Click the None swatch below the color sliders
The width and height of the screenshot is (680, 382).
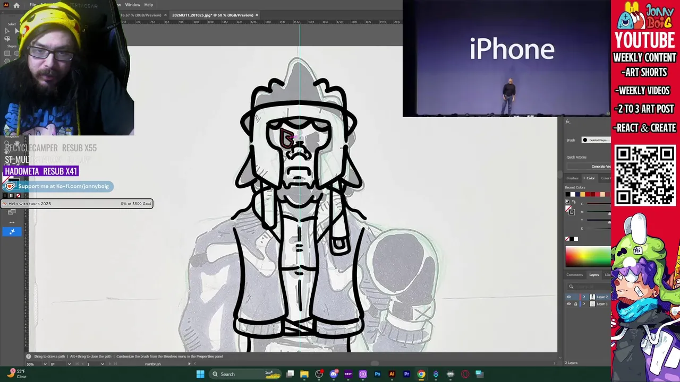click(x=567, y=239)
